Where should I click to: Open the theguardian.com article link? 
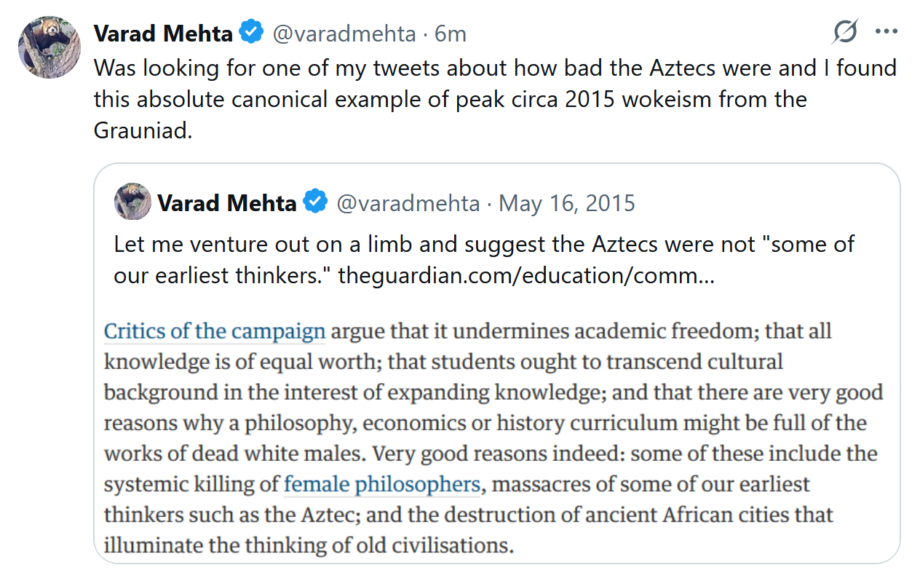pos(526,276)
